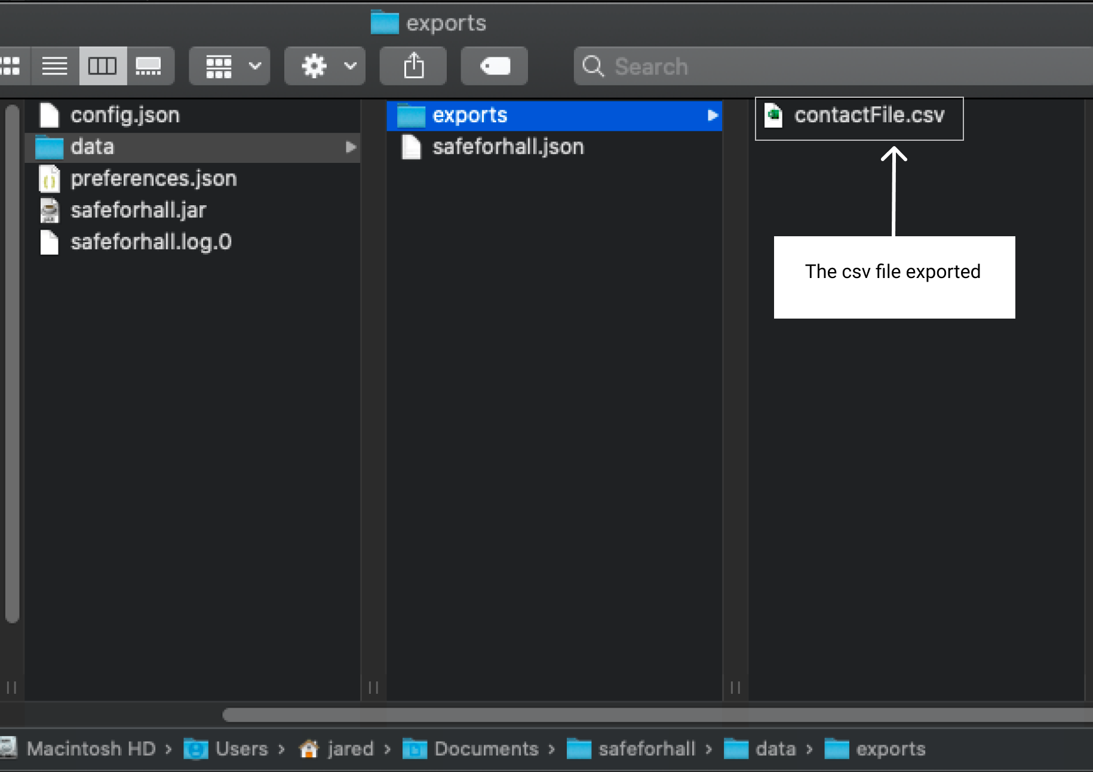Click the Search field

click(833, 66)
